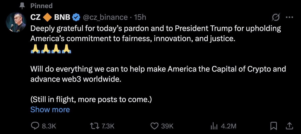Click the 4.2M views count

(228, 126)
